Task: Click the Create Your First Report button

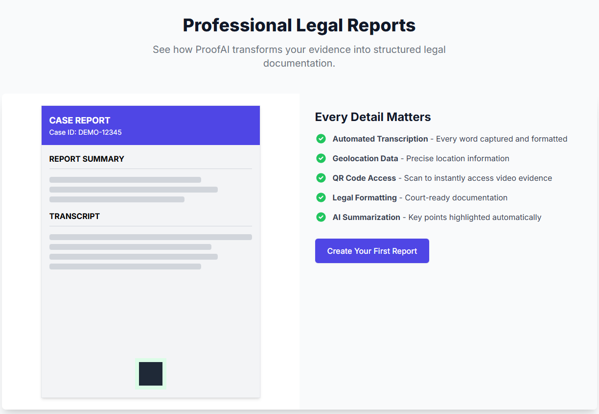Action: [x=372, y=250]
